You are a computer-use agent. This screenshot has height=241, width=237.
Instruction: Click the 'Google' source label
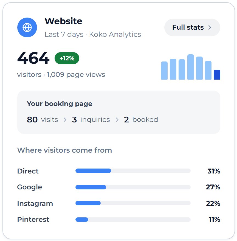[x=30, y=187]
